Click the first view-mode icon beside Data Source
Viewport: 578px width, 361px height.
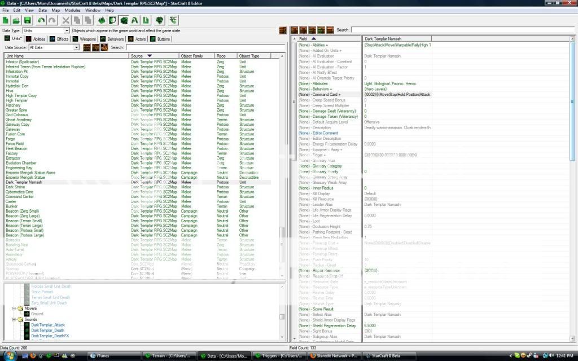coord(87,48)
